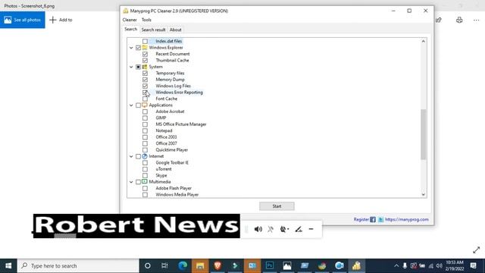The image size is (485, 273).
Task: Open the Twitter icon link
Action: [x=380, y=219]
